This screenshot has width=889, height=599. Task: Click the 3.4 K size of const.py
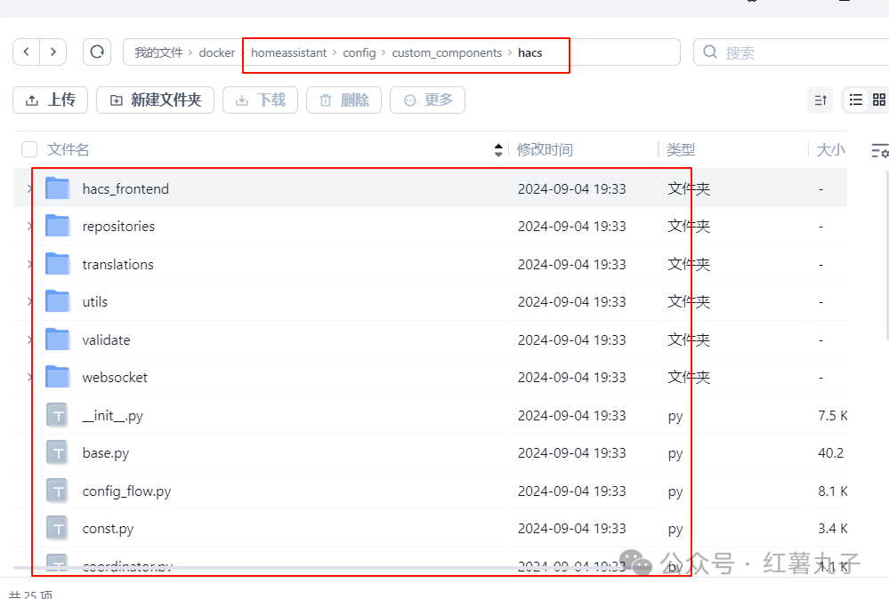[x=832, y=529]
